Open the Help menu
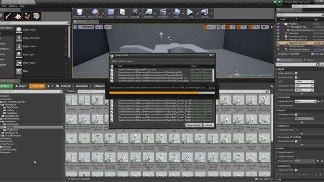This screenshot has height=182, width=324. 22,6
